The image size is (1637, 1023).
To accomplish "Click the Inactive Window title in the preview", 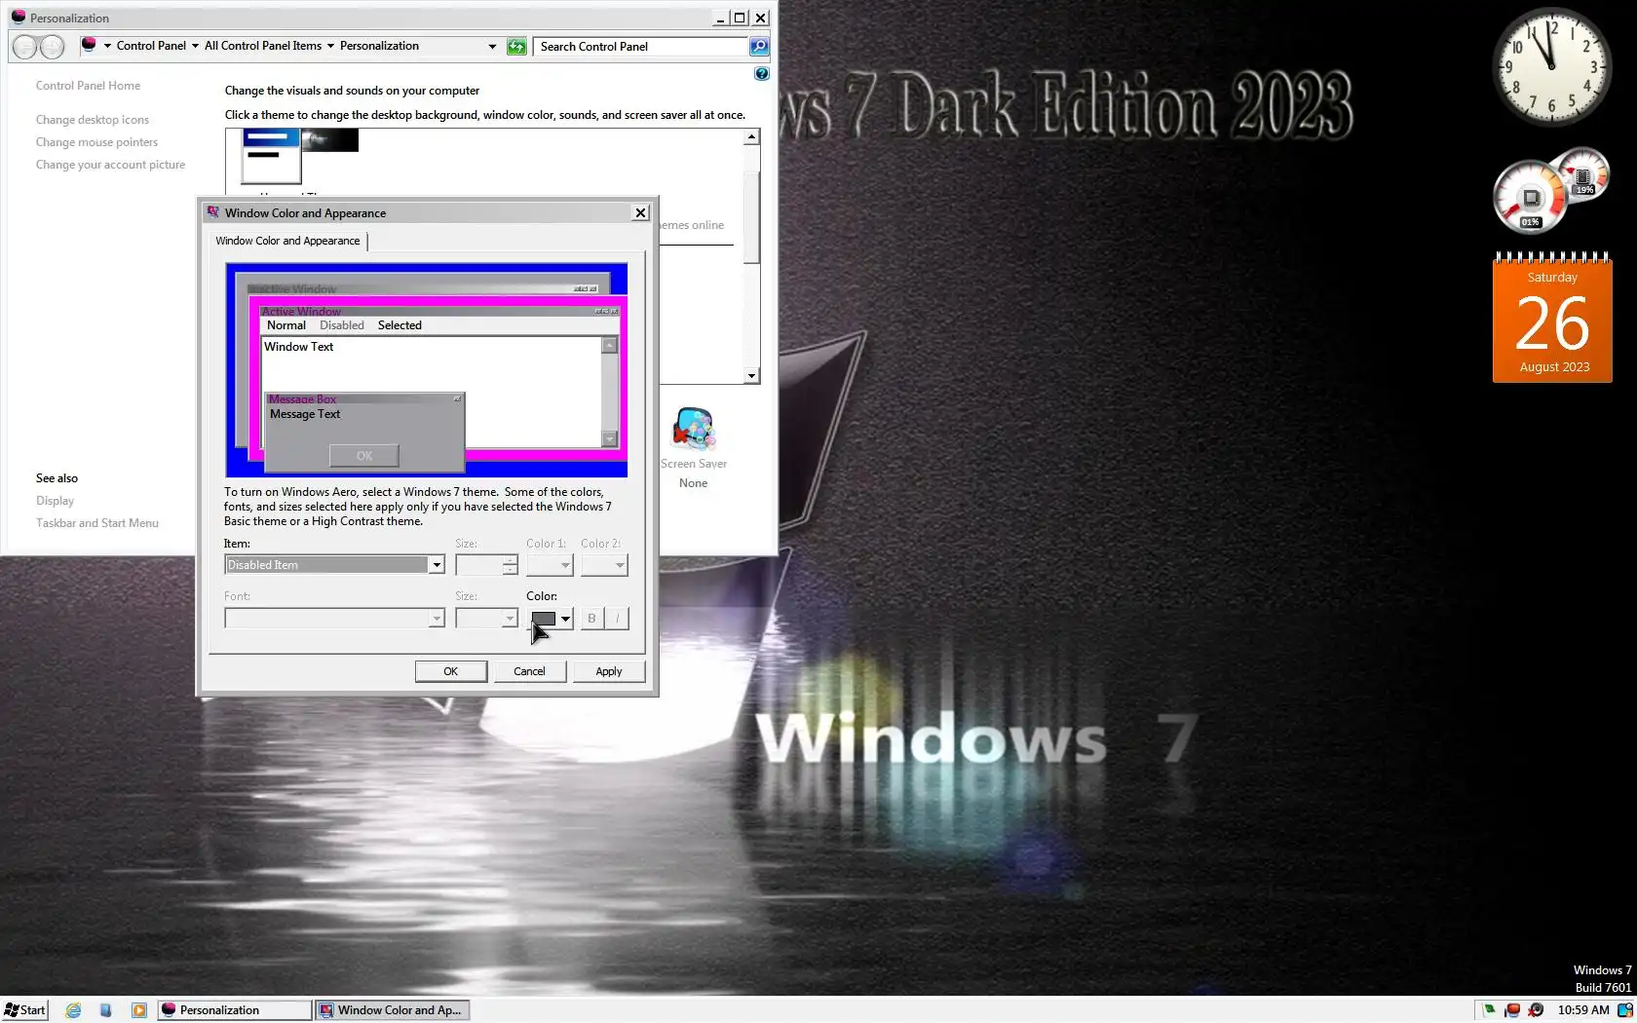I will [292, 288].
